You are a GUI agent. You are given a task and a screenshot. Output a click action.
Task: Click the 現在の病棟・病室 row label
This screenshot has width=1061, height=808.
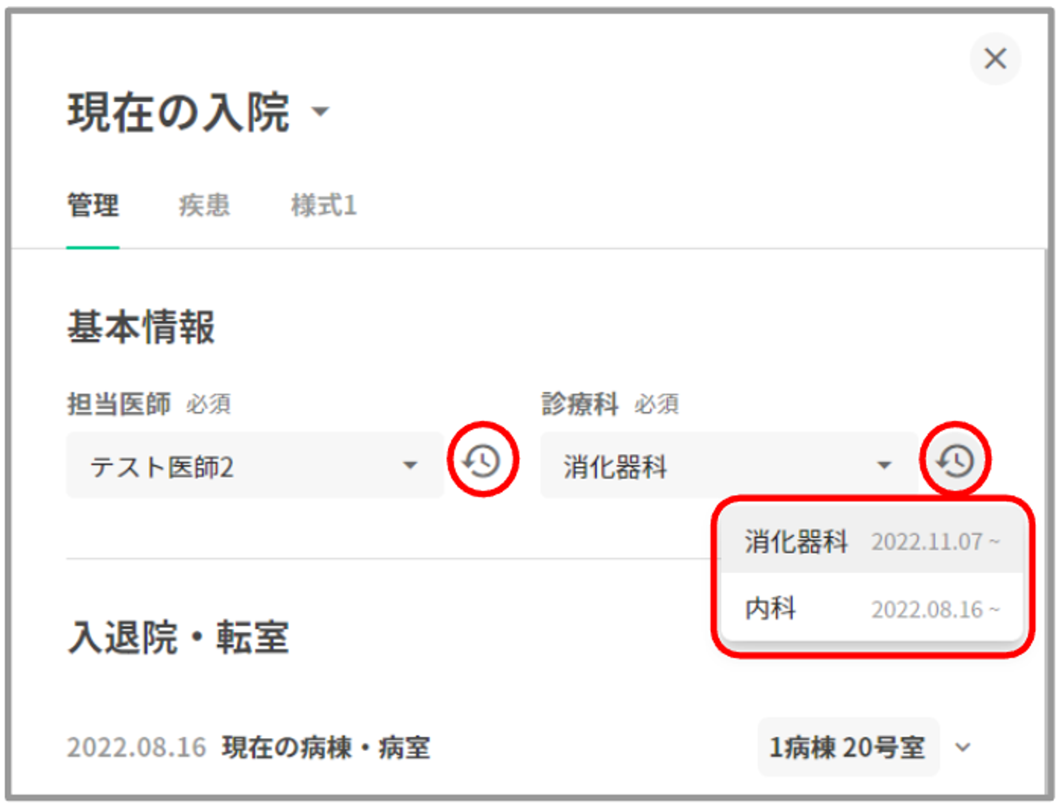[326, 747]
